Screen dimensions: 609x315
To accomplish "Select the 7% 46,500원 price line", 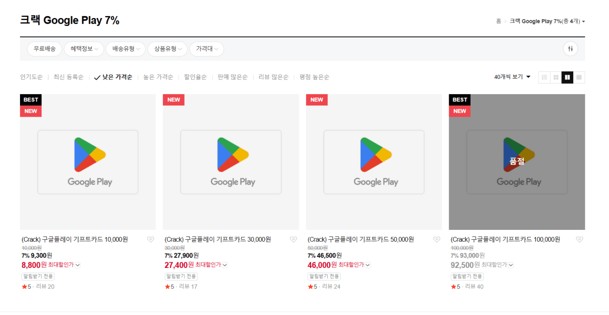I will click(325, 256).
